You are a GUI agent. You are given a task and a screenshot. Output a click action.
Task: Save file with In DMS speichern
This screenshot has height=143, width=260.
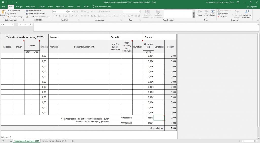point(27,11)
